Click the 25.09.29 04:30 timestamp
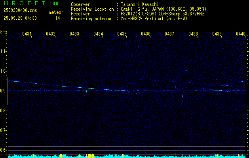The width and height of the screenshot is (249, 158). (x=20, y=18)
